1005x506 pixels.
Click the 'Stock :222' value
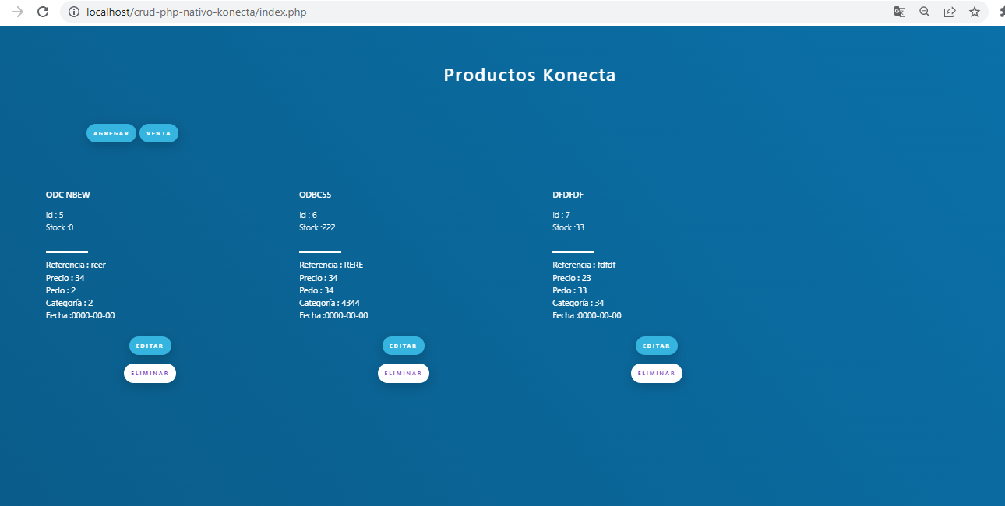tap(318, 227)
